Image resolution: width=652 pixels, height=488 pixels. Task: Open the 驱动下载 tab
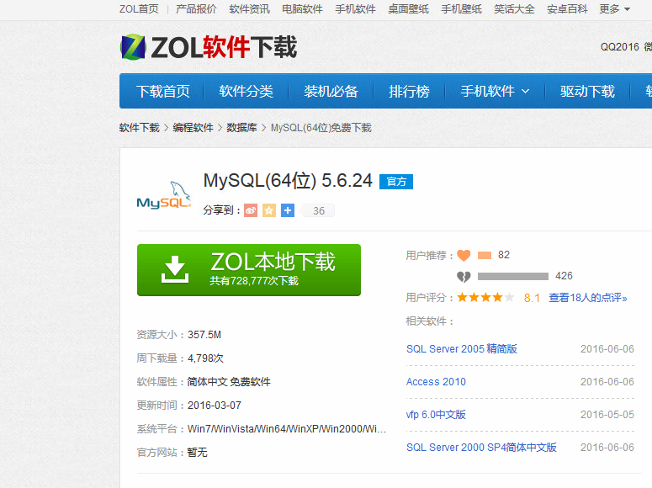(x=587, y=91)
